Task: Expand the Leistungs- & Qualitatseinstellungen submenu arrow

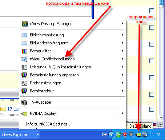Action: [x=122, y=67]
